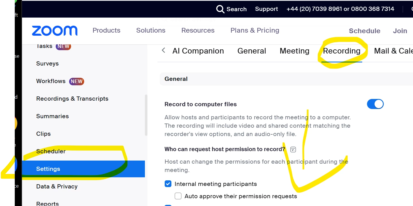Screen dimensions: 413x206
Task: Check Auto approve their permission requests
Action: pyautogui.click(x=178, y=196)
